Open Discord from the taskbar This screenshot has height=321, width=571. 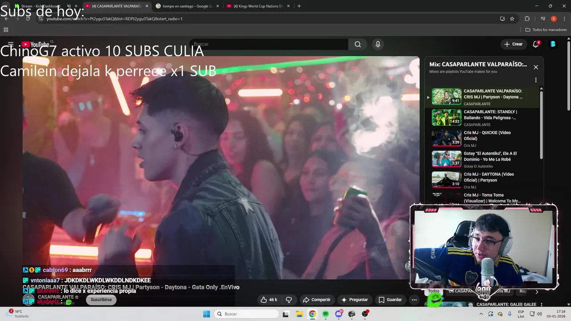click(339, 314)
